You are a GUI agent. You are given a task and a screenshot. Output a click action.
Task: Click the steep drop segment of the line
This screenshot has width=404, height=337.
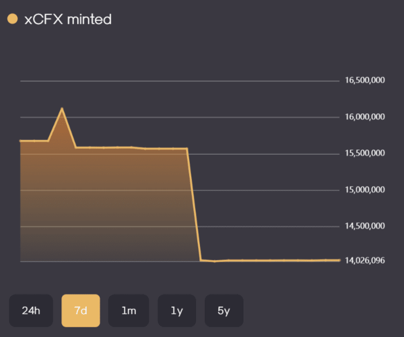tap(194, 205)
